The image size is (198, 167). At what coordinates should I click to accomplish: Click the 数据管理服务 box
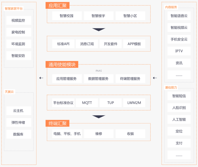click(x=99, y=79)
